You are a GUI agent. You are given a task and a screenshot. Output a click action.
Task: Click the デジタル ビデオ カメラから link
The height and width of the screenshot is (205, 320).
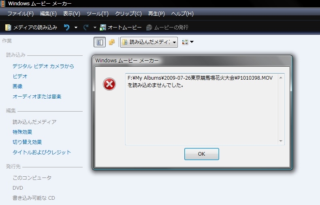tap(43, 66)
